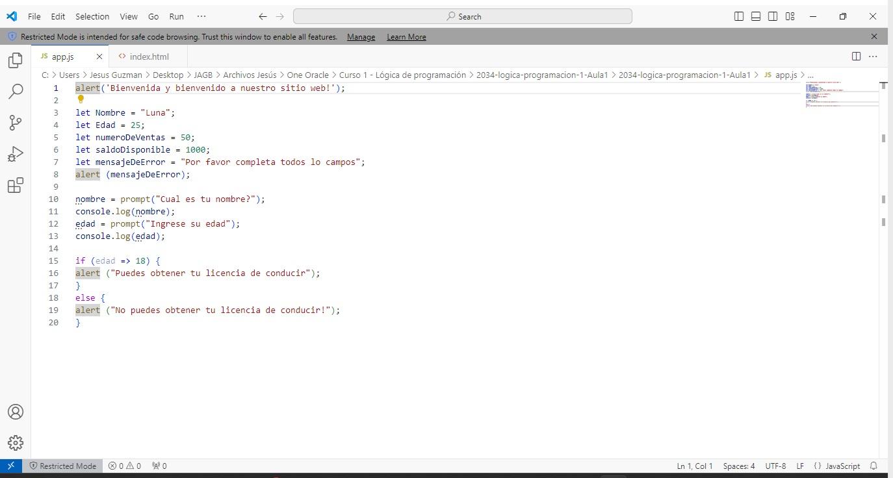Change indentation via Spaces: 4
Screen dimensions: 893x478
click(739, 466)
